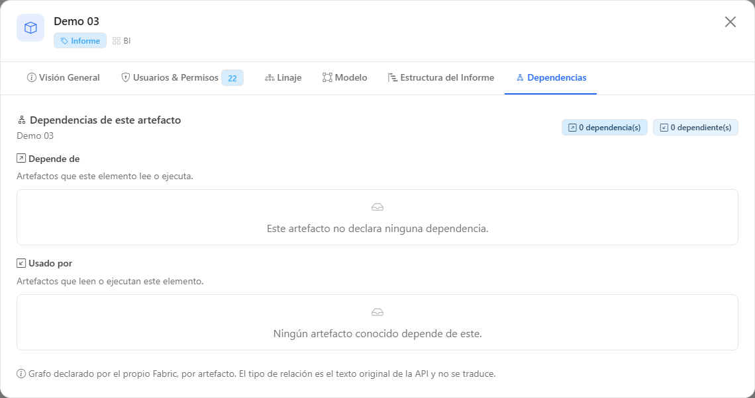Click the Demo 03 subtitle under the heading

tap(35, 136)
